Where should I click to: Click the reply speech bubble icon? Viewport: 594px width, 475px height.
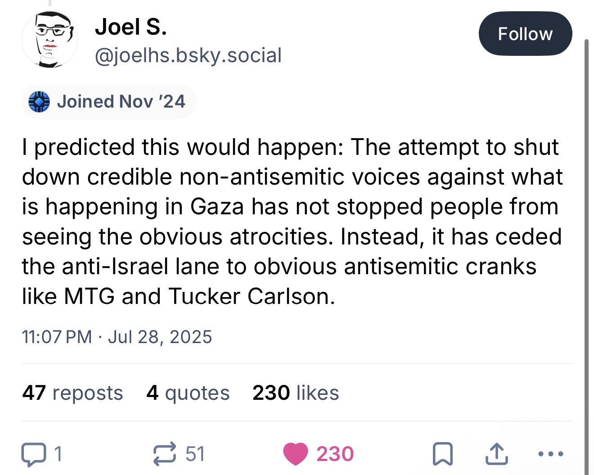(x=34, y=454)
